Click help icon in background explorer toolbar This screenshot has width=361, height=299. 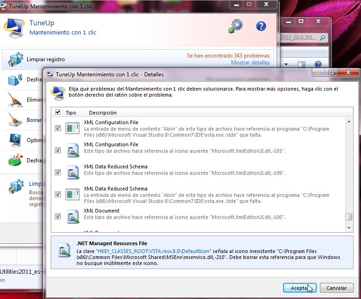click(x=318, y=64)
